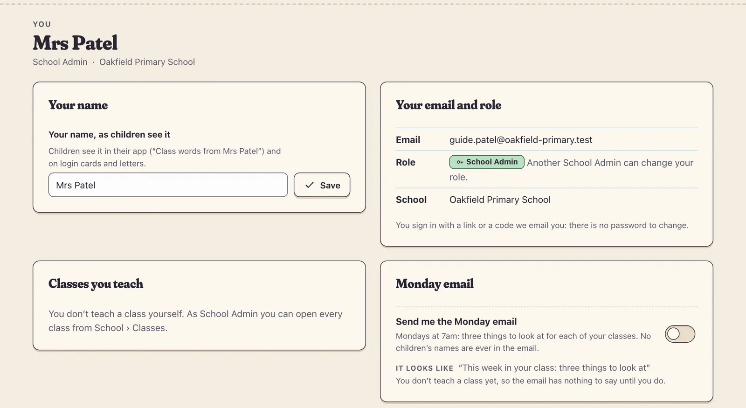
Task: Click the 'Monday email' card heading
Action: click(435, 284)
